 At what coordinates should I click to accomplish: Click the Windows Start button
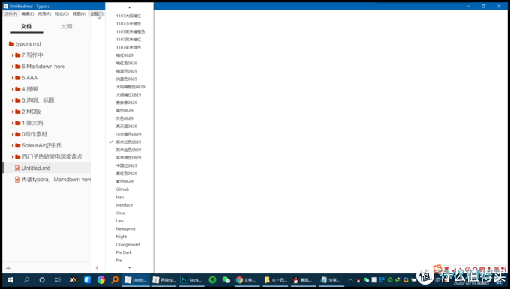point(10,279)
